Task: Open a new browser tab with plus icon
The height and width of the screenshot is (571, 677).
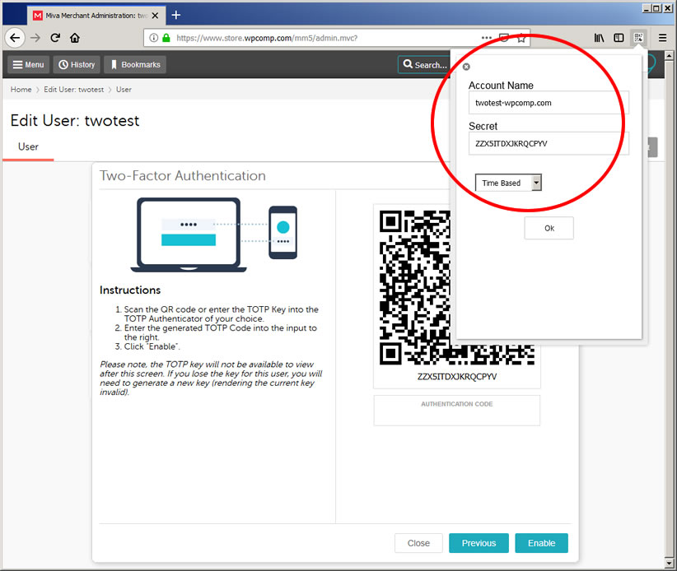Action: point(175,15)
